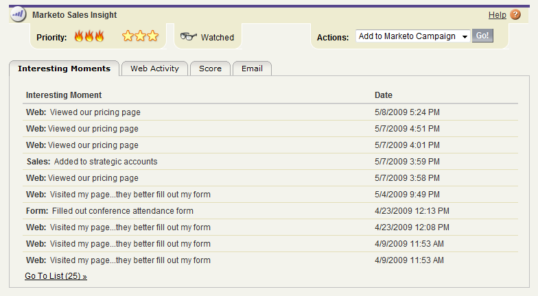Toggle the Watched status label
The width and height of the screenshot is (538, 296).
point(217,38)
